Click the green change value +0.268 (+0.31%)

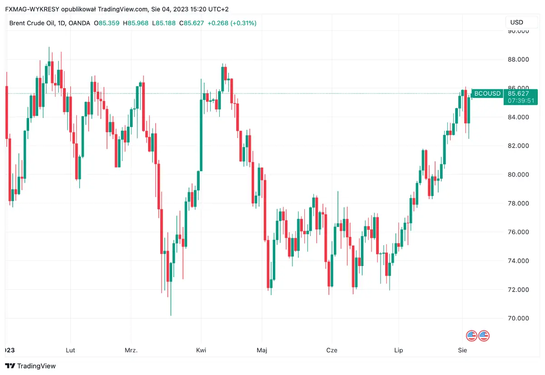tap(233, 23)
